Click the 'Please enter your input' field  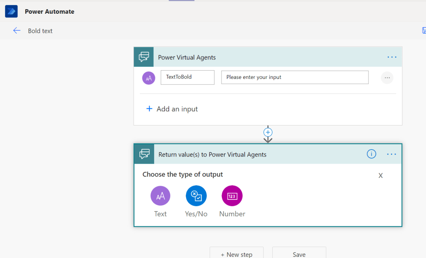point(294,77)
